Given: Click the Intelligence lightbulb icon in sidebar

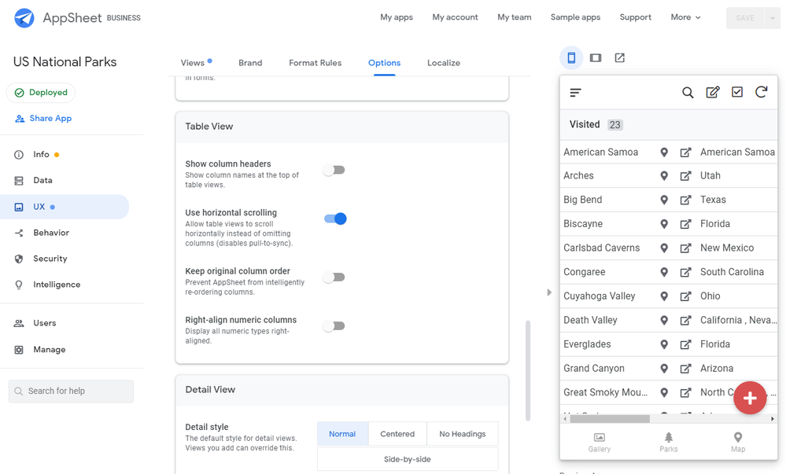Looking at the screenshot, I should 19,285.
